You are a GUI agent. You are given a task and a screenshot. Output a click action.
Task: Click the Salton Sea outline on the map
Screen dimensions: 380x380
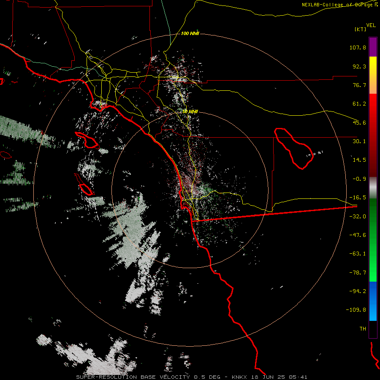point(294,148)
